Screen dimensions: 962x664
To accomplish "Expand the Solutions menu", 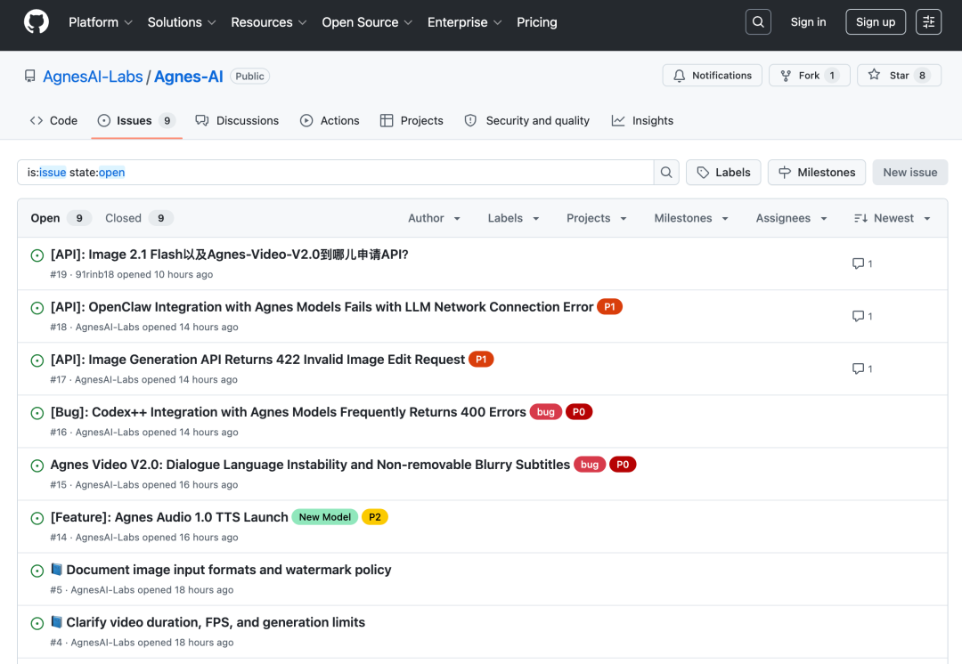I will point(182,22).
